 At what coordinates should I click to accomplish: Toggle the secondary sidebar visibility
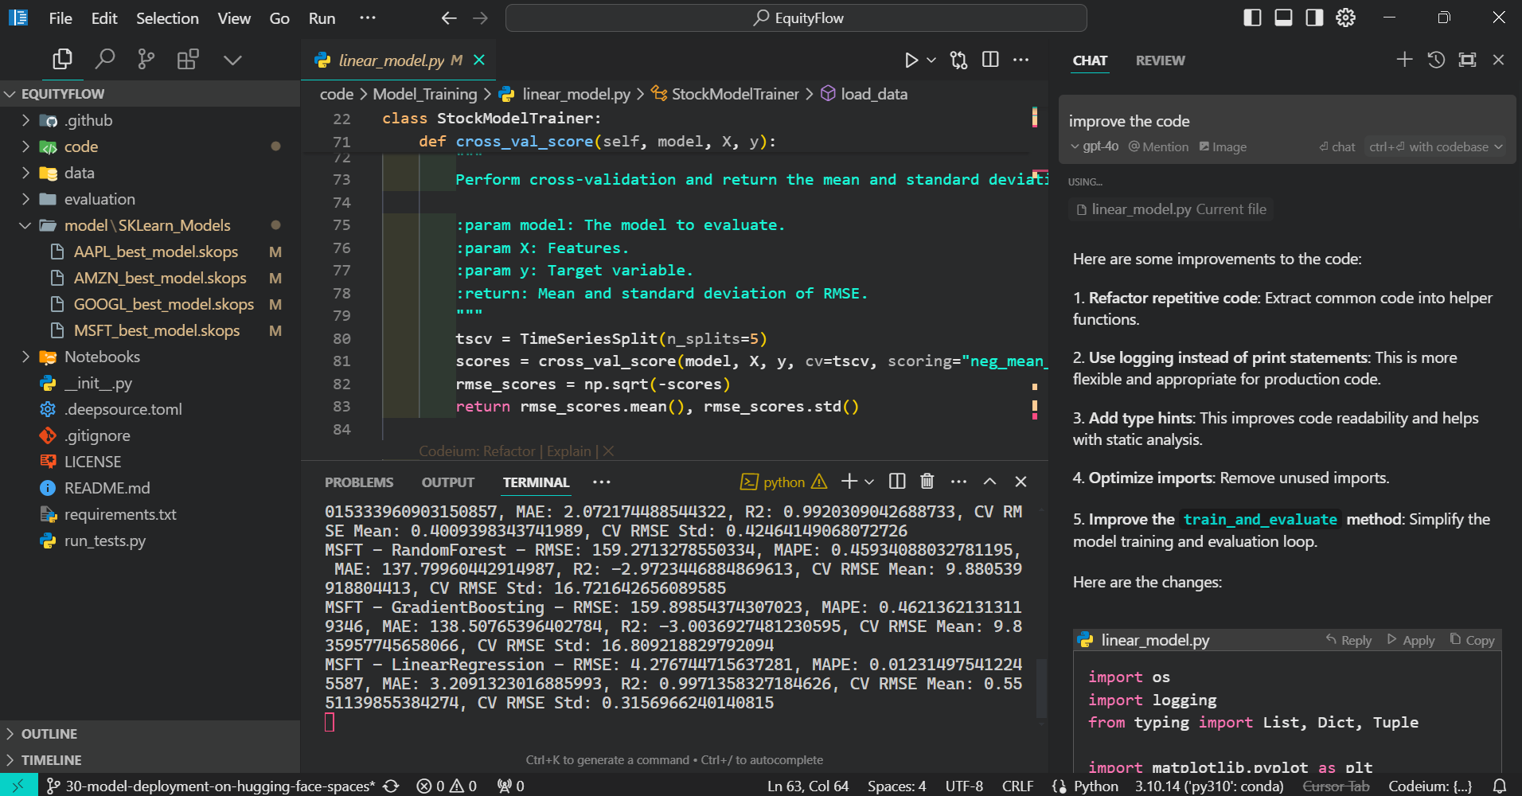tap(1313, 17)
